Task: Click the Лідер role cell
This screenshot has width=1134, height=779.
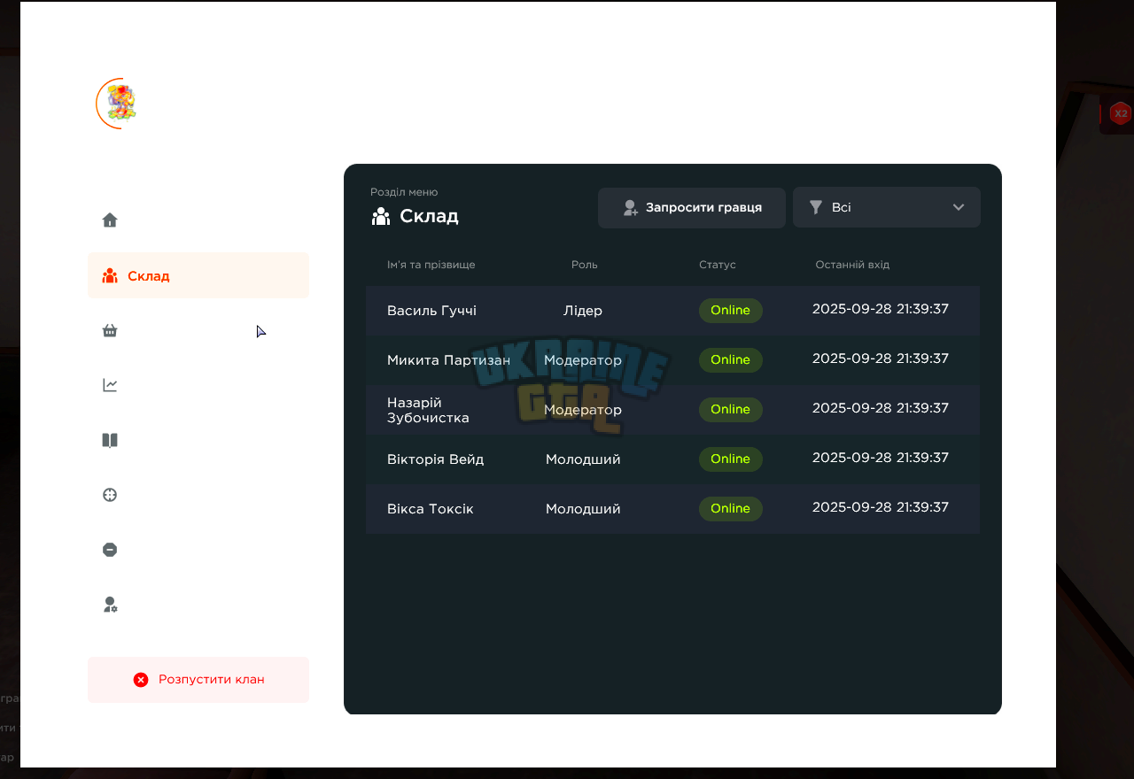Action: coord(583,311)
